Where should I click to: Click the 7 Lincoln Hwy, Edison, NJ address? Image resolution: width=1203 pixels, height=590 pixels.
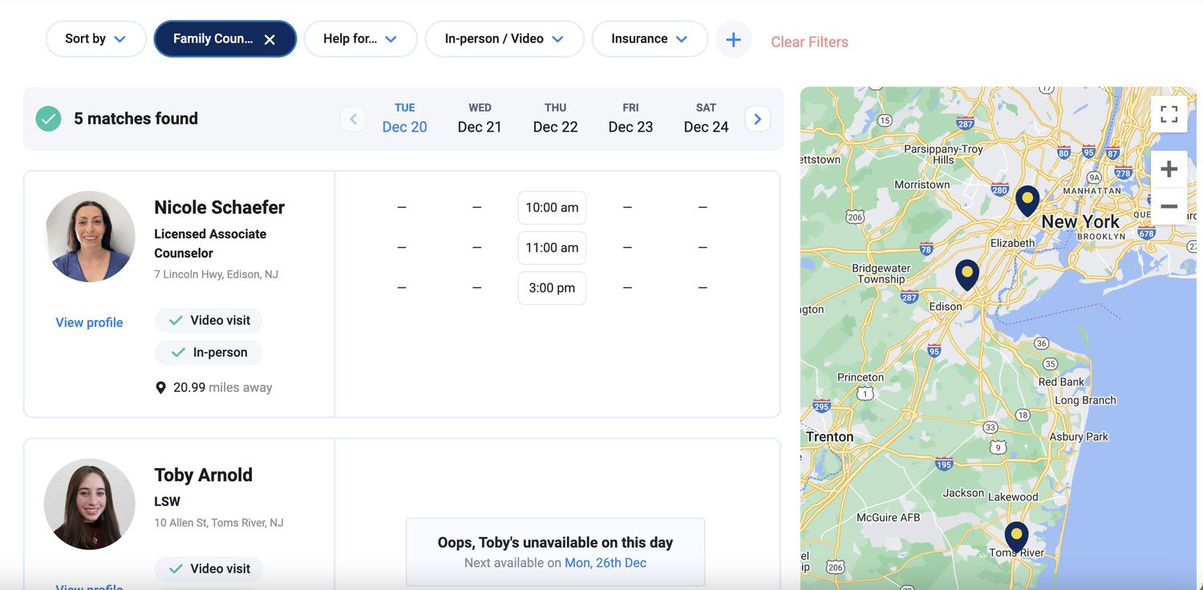click(x=216, y=274)
